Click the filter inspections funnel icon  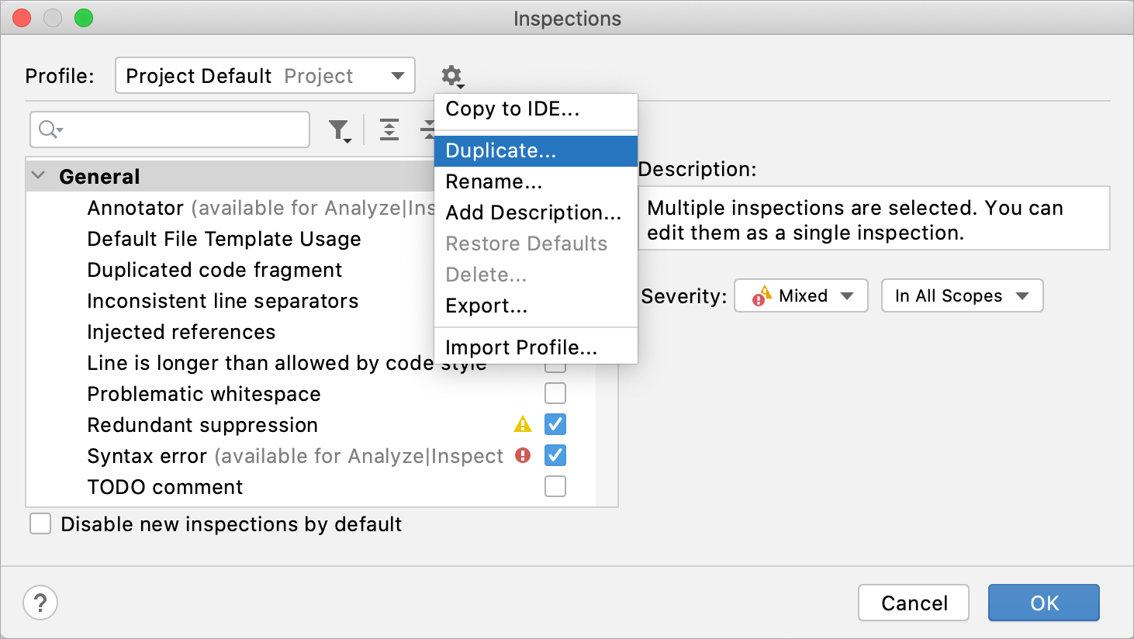[x=340, y=130]
